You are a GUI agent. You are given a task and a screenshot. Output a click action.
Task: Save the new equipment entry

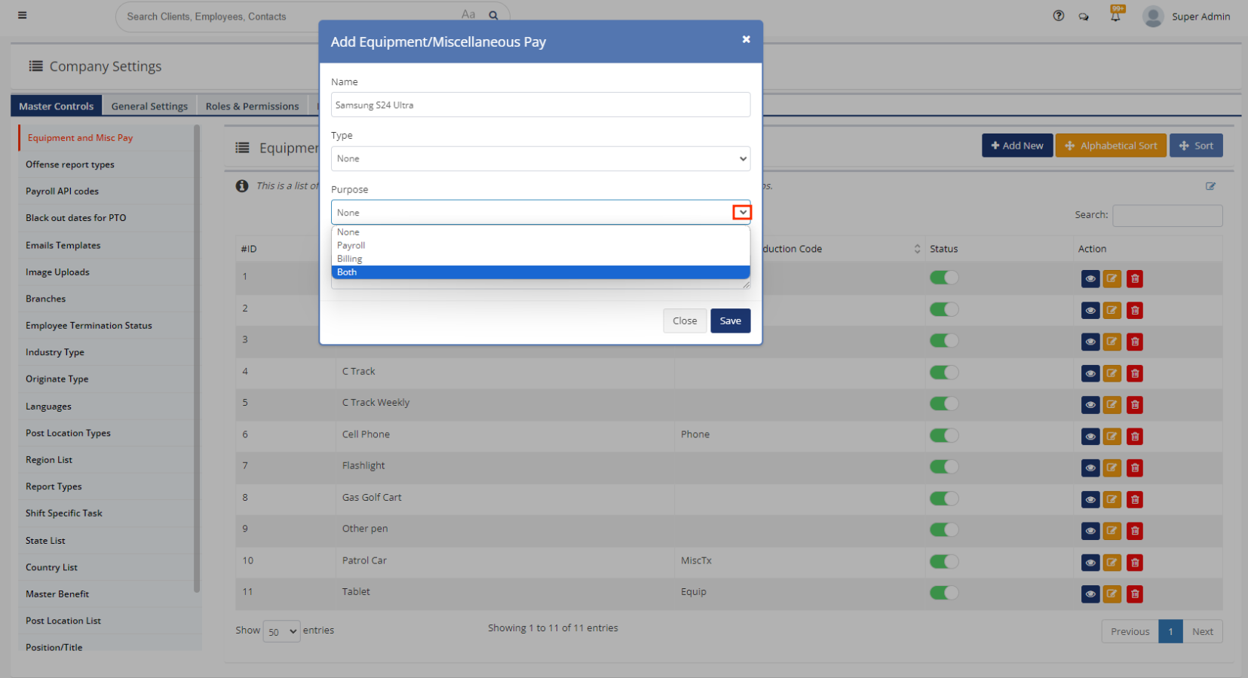[x=729, y=321]
